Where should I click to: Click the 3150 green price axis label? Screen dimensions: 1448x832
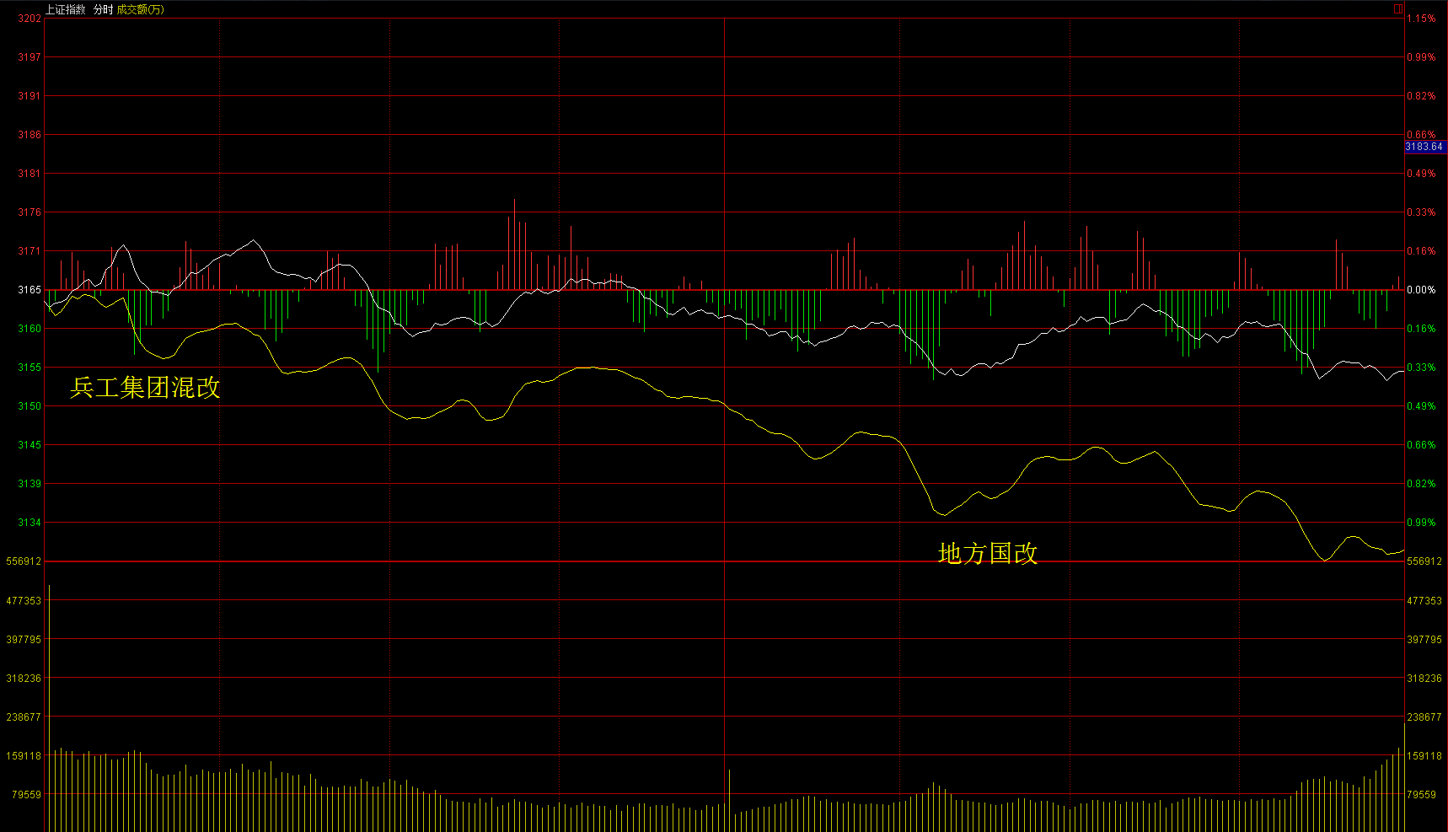[29, 406]
